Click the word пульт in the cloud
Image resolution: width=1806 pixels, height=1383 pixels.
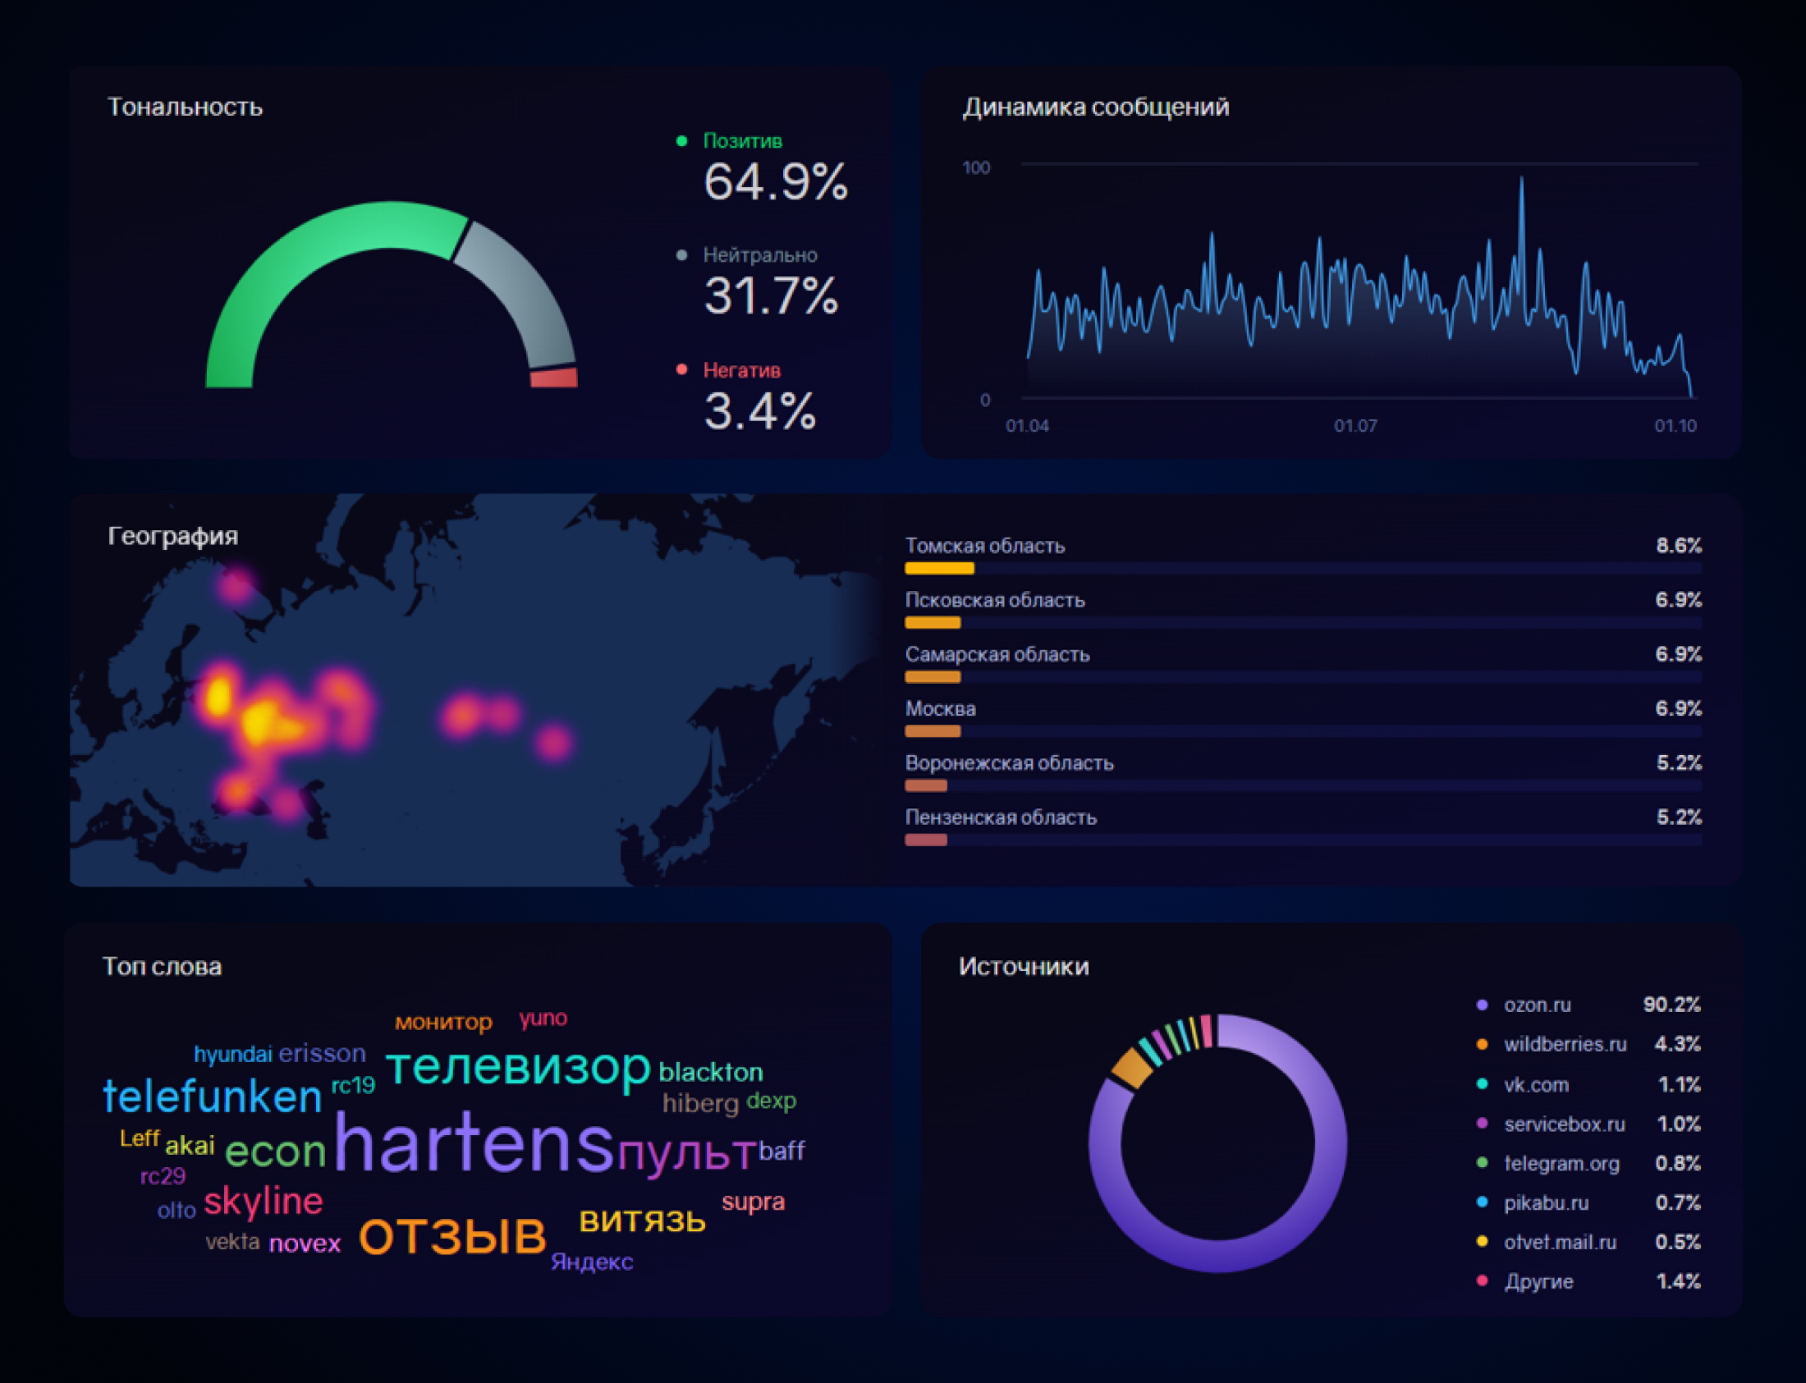[686, 1153]
